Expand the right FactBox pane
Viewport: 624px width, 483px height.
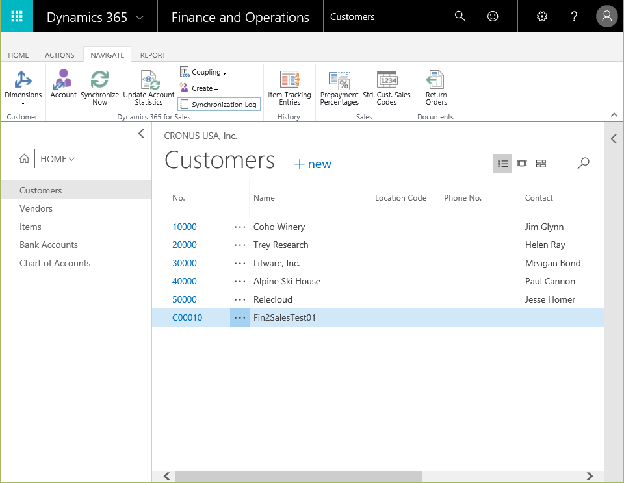tap(614, 139)
